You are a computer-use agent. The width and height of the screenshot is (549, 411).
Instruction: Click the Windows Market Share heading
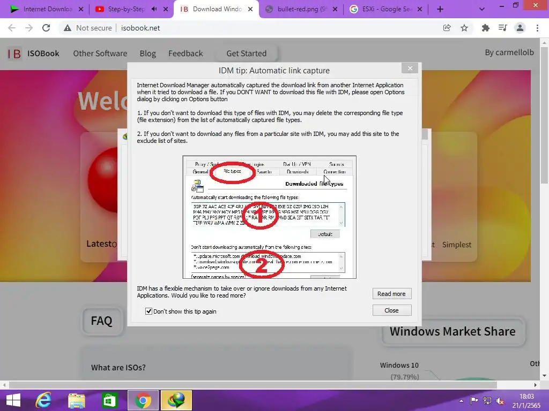452,331
